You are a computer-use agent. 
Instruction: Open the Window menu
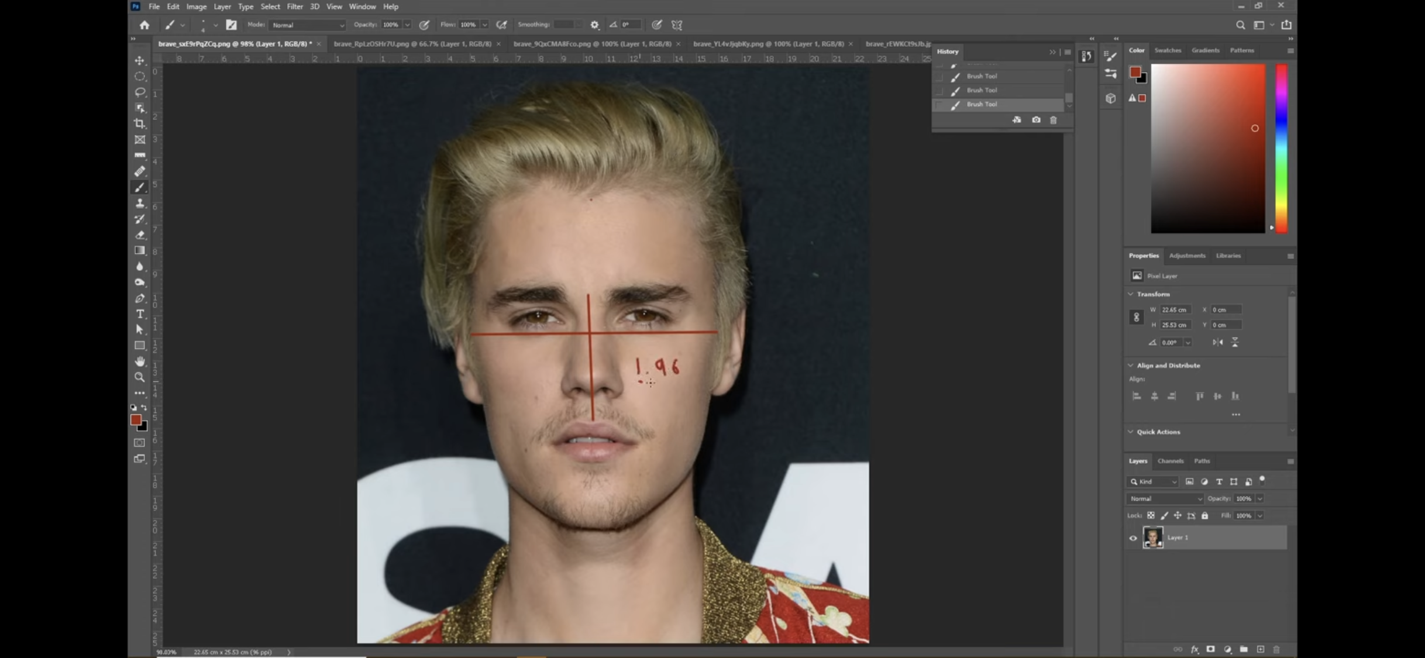tap(362, 6)
